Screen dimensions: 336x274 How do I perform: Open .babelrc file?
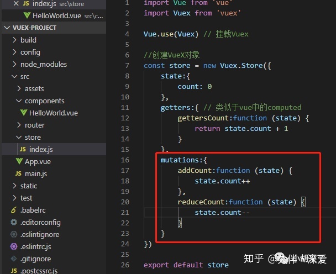pos(33,210)
